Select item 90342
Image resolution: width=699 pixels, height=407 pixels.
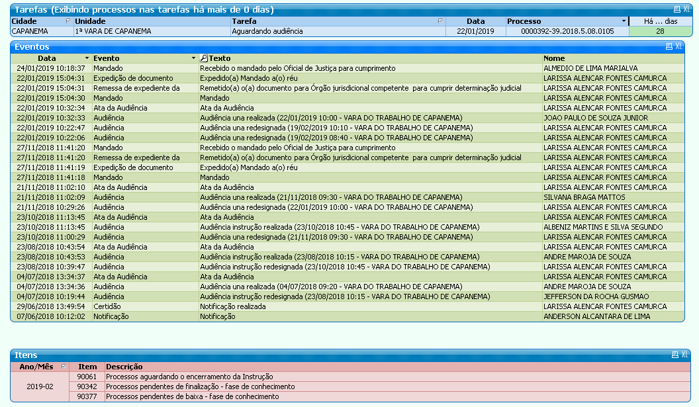coord(87,386)
